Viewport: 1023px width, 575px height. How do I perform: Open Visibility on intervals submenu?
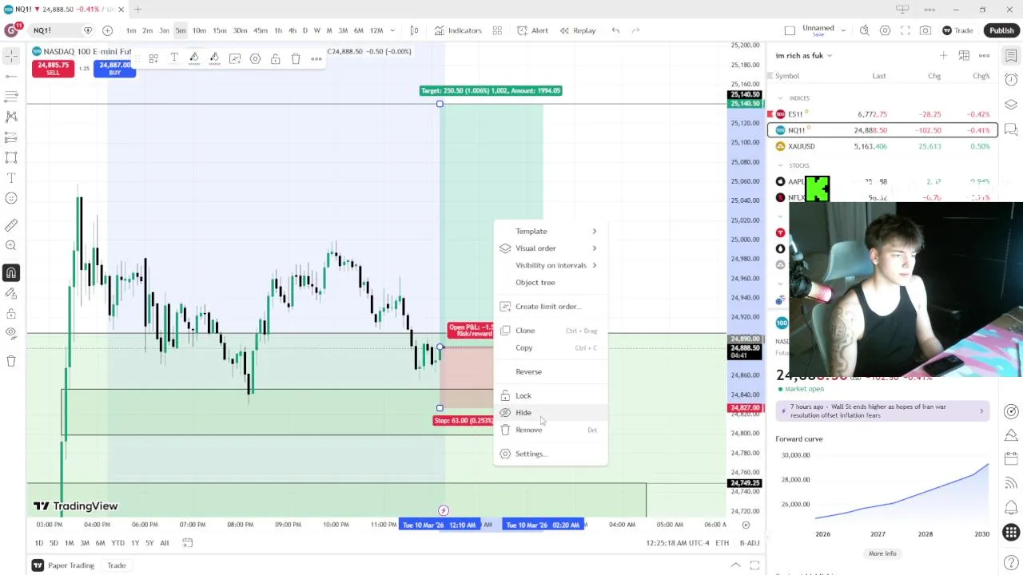(551, 265)
